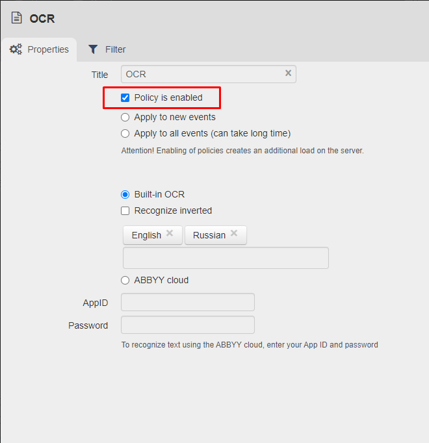Image resolution: width=429 pixels, height=443 pixels.
Task: Click into the Title text field
Action: tap(201, 74)
